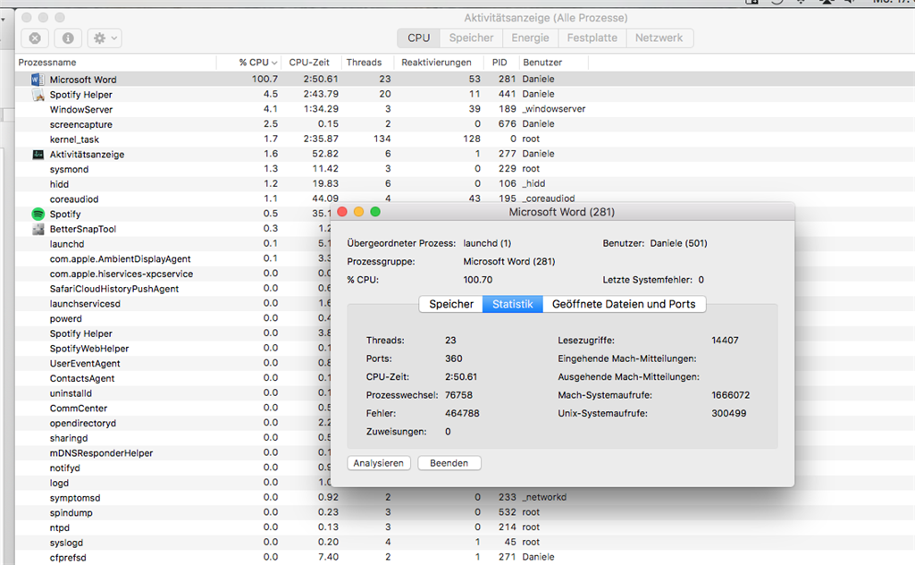Open the Festplatte tab
Image resolution: width=915 pixels, height=565 pixels.
(592, 38)
